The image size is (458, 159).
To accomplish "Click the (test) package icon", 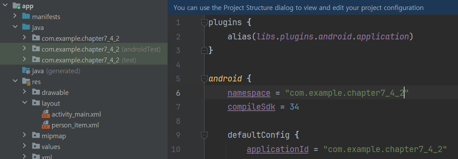I will [x=36, y=59].
